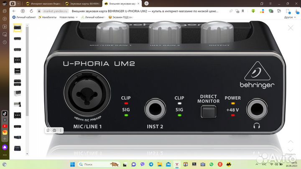The height and width of the screenshot is (169, 301).
Task: Open YouTube in the browser sidebar
Action: [5, 126]
